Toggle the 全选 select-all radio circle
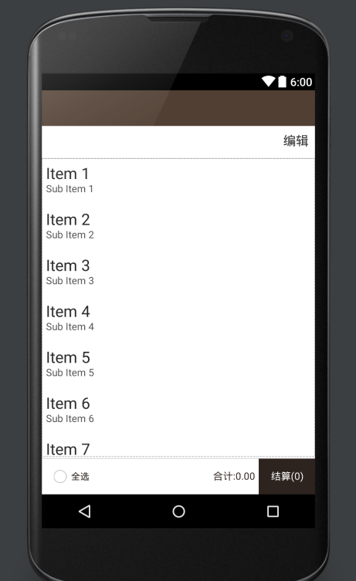Viewport: 356px width, 581px height. pyautogui.click(x=60, y=477)
